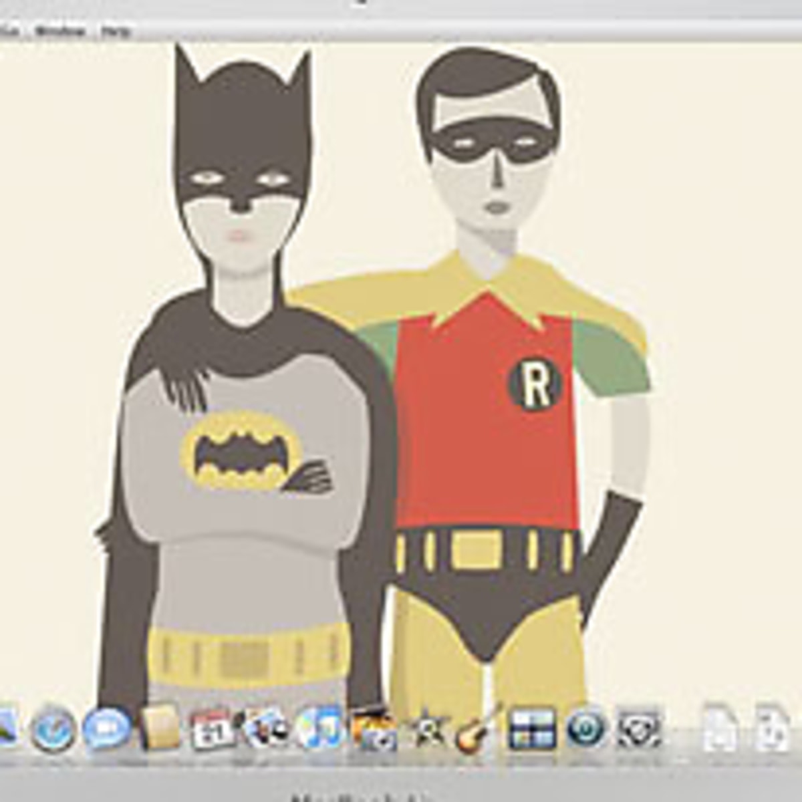
Task: Expand the rightmost document stack in dock
Action: tap(773, 728)
